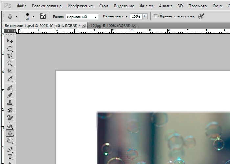Select the Type tool
Viewport: 230px width, 164px height.
pos(10,157)
